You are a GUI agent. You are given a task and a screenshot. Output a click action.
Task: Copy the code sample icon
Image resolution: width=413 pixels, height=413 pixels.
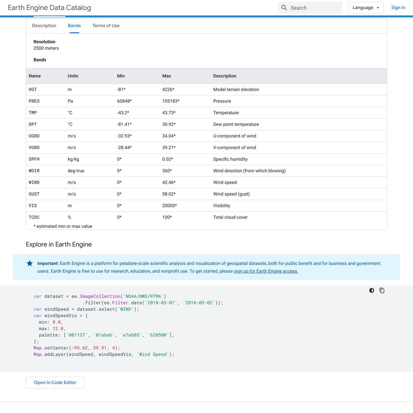tap(382, 290)
